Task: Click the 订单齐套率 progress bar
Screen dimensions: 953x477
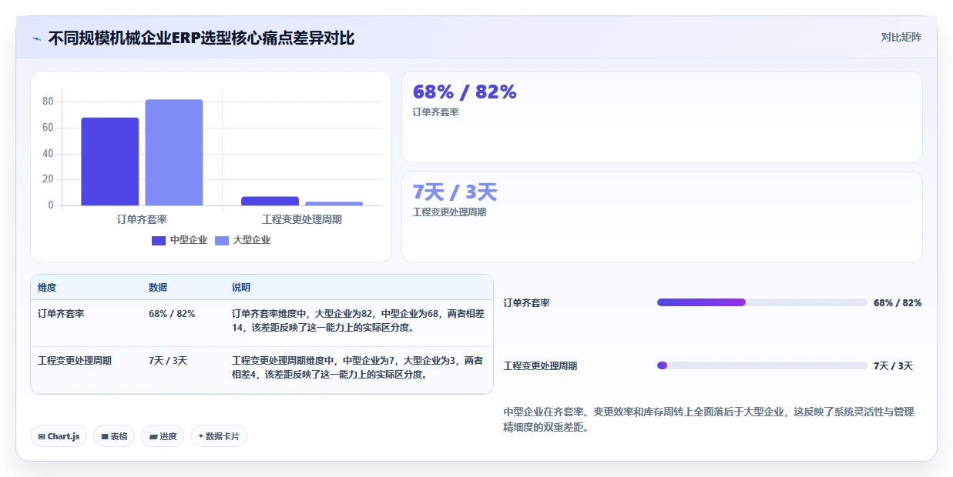Action: (x=762, y=302)
